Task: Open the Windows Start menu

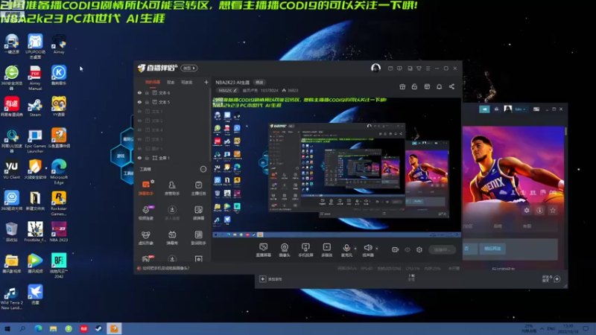Action: (7, 328)
